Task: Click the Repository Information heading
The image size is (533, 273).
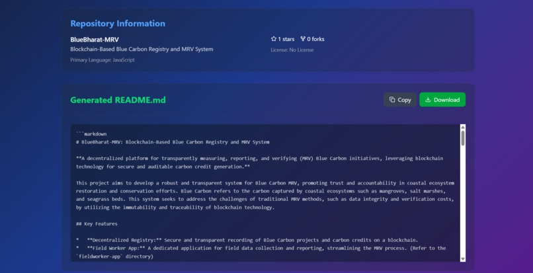Action: tap(118, 23)
